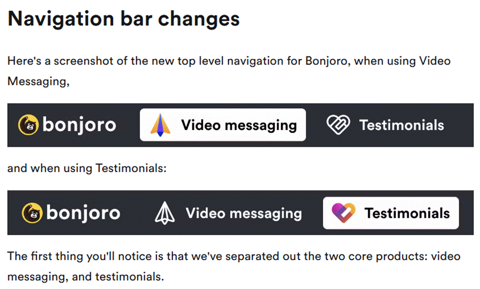Image resolution: width=480 pixels, height=289 pixels.
Task: Click the gradient heart Testimonials icon
Action: pos(344,213)
